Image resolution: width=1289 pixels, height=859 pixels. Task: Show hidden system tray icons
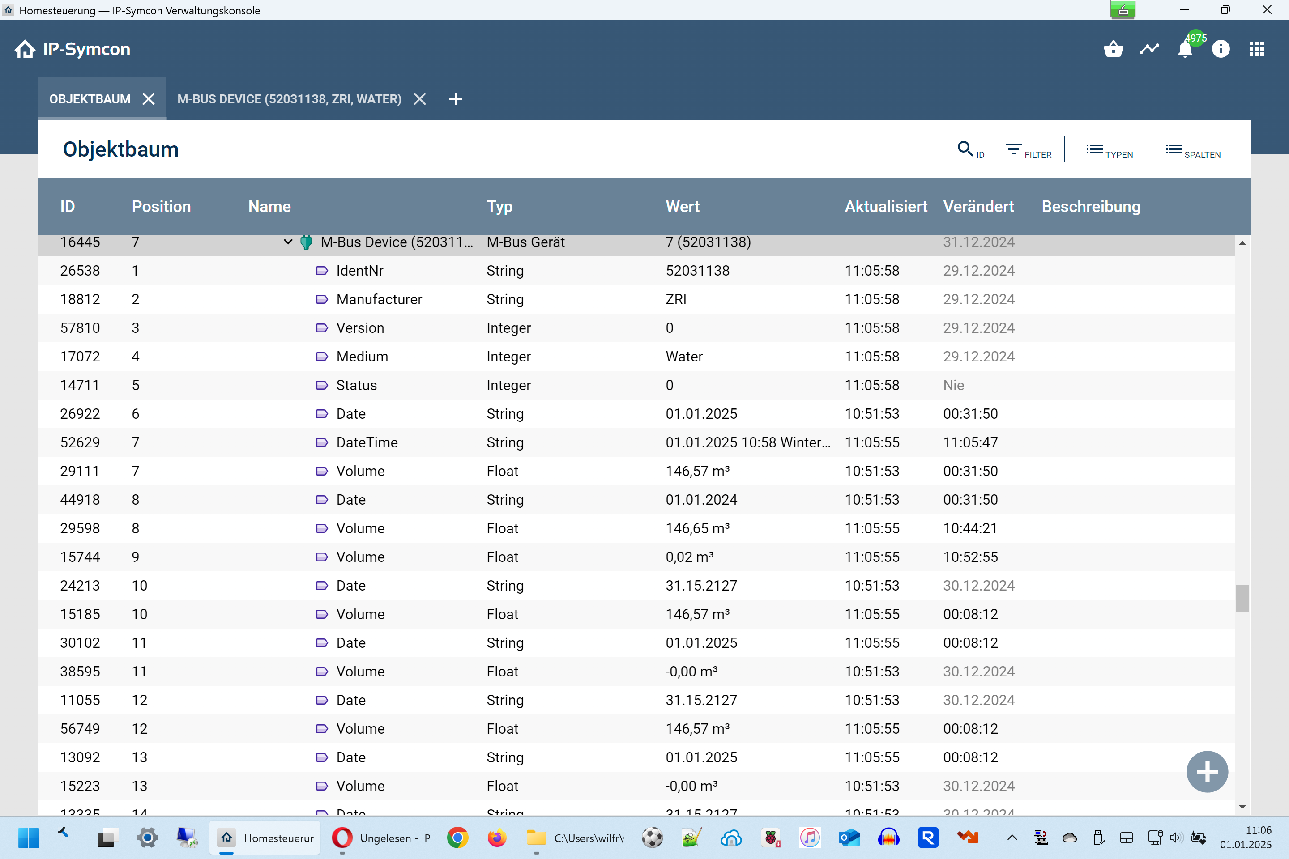tap(1012, 838)
